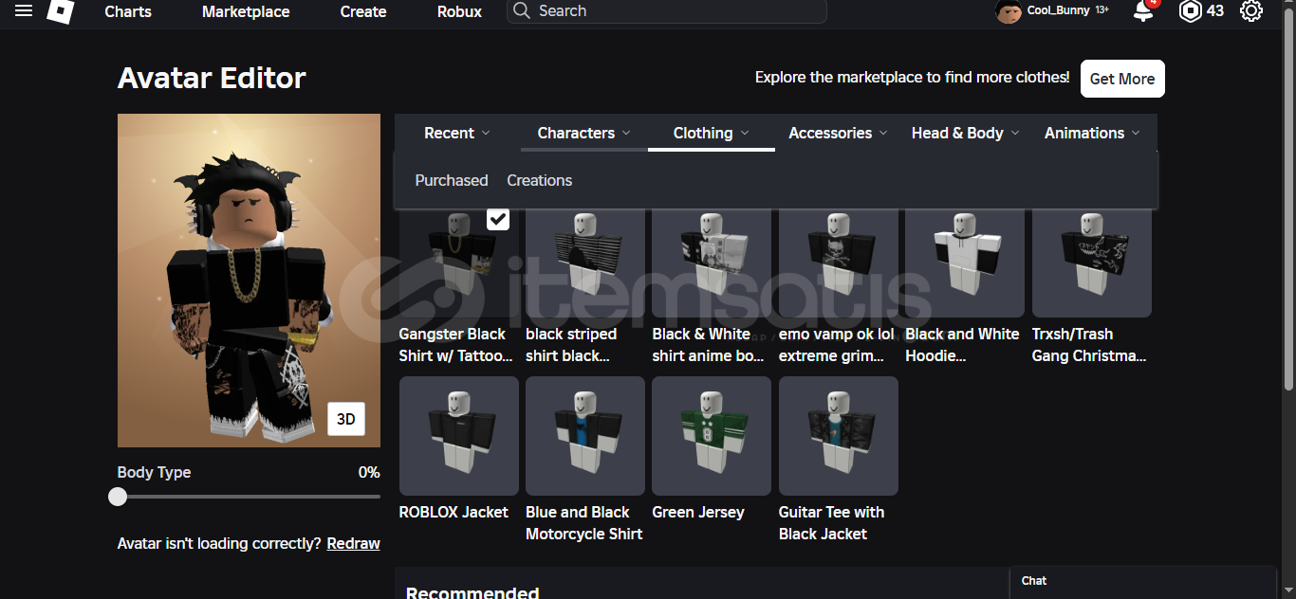Select the Blue and Black Motorcycle Shirt thumbnail
1296x599 pixels.
[585, 436]
